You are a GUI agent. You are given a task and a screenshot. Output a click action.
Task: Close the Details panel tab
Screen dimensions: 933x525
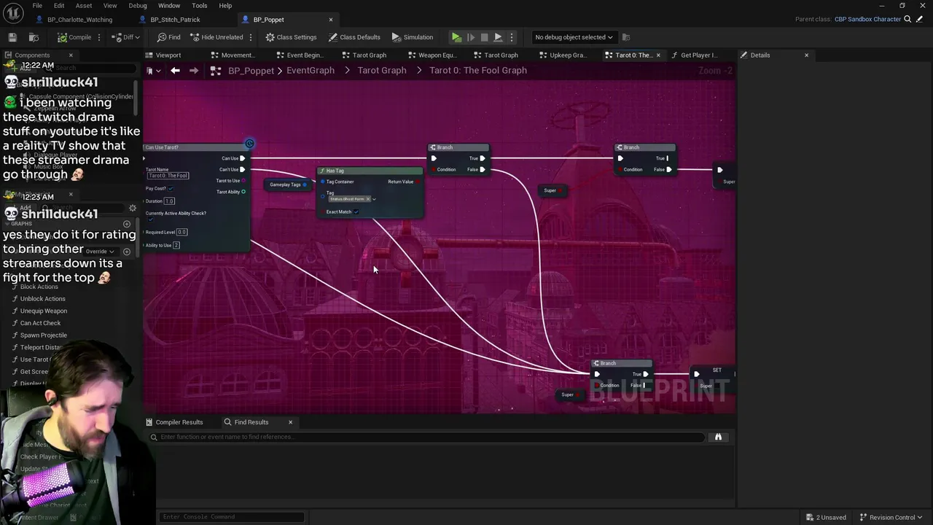pos(806,55)
